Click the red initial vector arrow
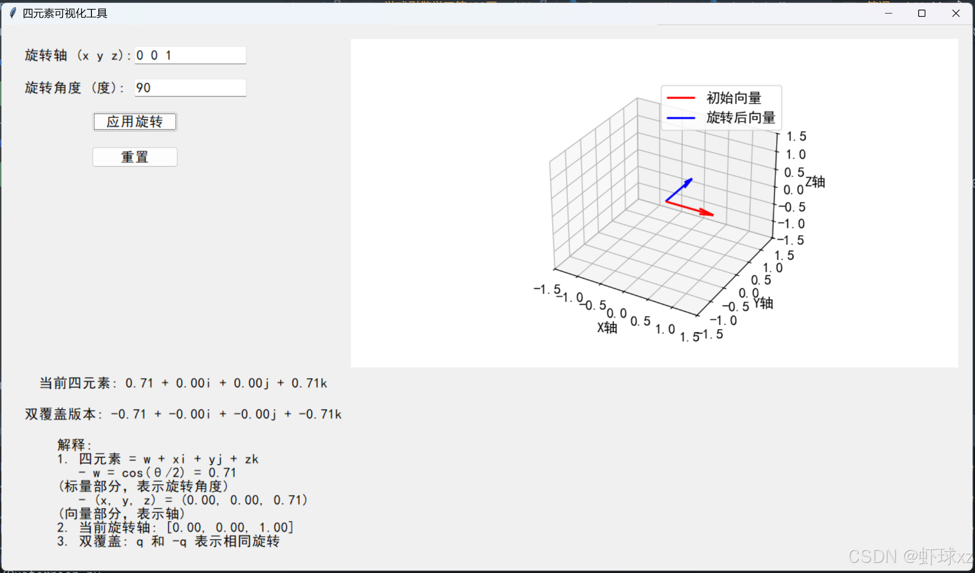Viewport: 975px width, 573px height. click(689, 208)
